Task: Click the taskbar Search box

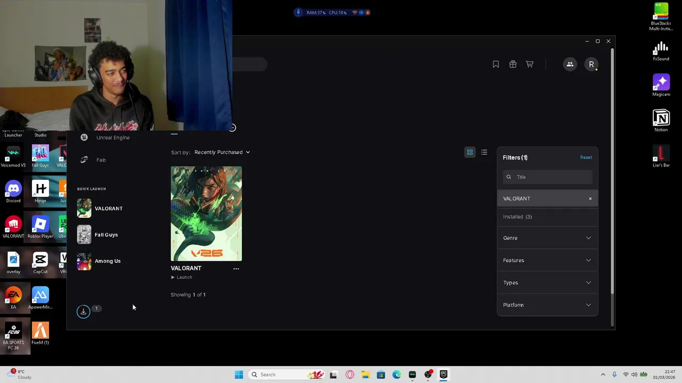Action: 288,374
